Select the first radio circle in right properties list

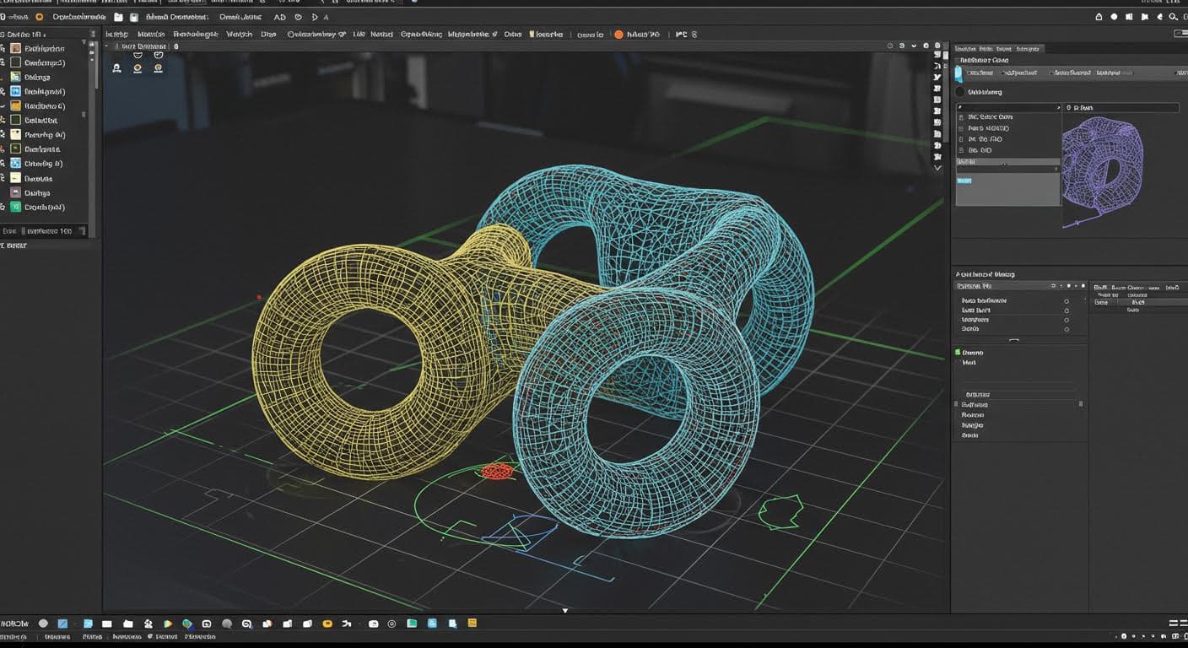pyautogui.click(x=1066, y=301)
